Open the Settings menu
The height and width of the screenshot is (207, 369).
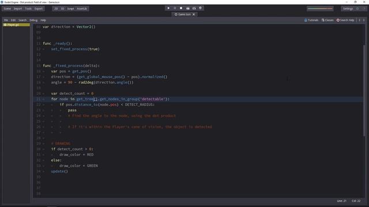tap(348, 9)
